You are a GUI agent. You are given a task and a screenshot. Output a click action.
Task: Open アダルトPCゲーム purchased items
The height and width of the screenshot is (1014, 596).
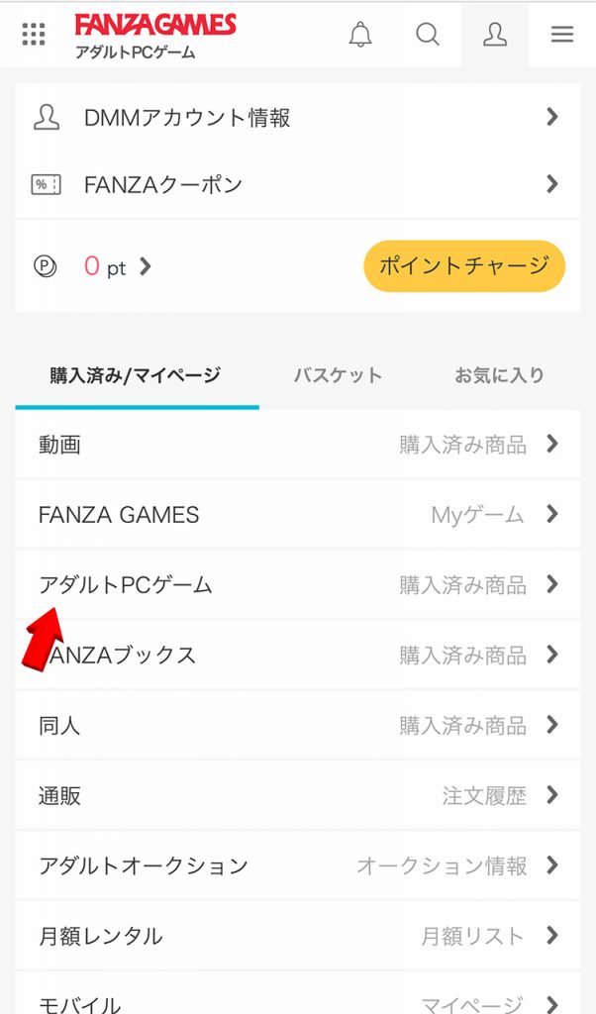pos(297,585)
